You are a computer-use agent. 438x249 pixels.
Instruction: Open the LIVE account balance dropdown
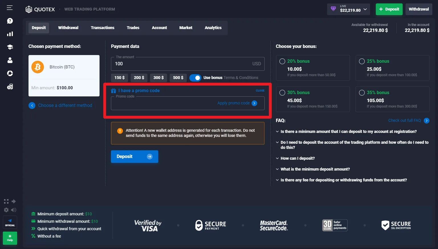coord(348,9)
